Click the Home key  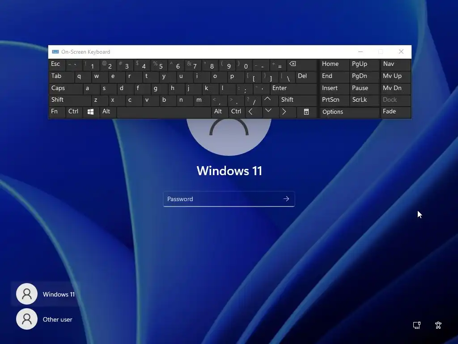pyautogui.click(x=335, y=65)
